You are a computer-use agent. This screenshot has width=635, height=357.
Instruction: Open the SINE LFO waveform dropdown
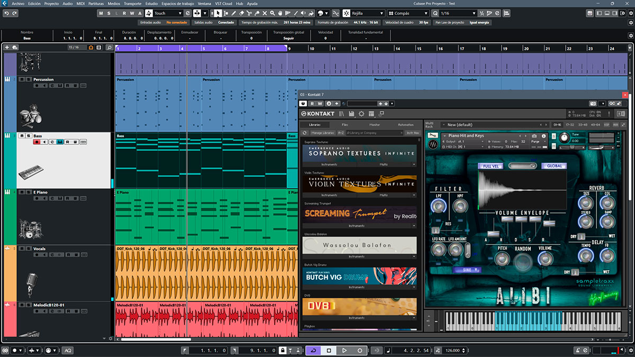click(467, 270)
